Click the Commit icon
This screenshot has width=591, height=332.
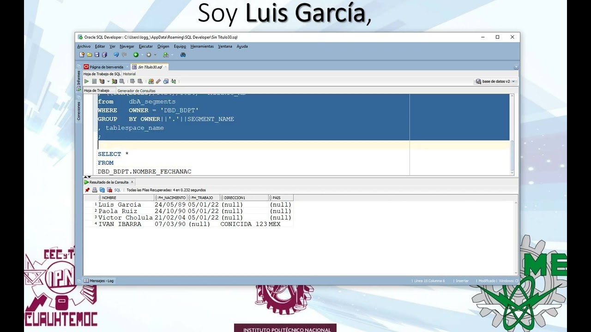point(133,81)
